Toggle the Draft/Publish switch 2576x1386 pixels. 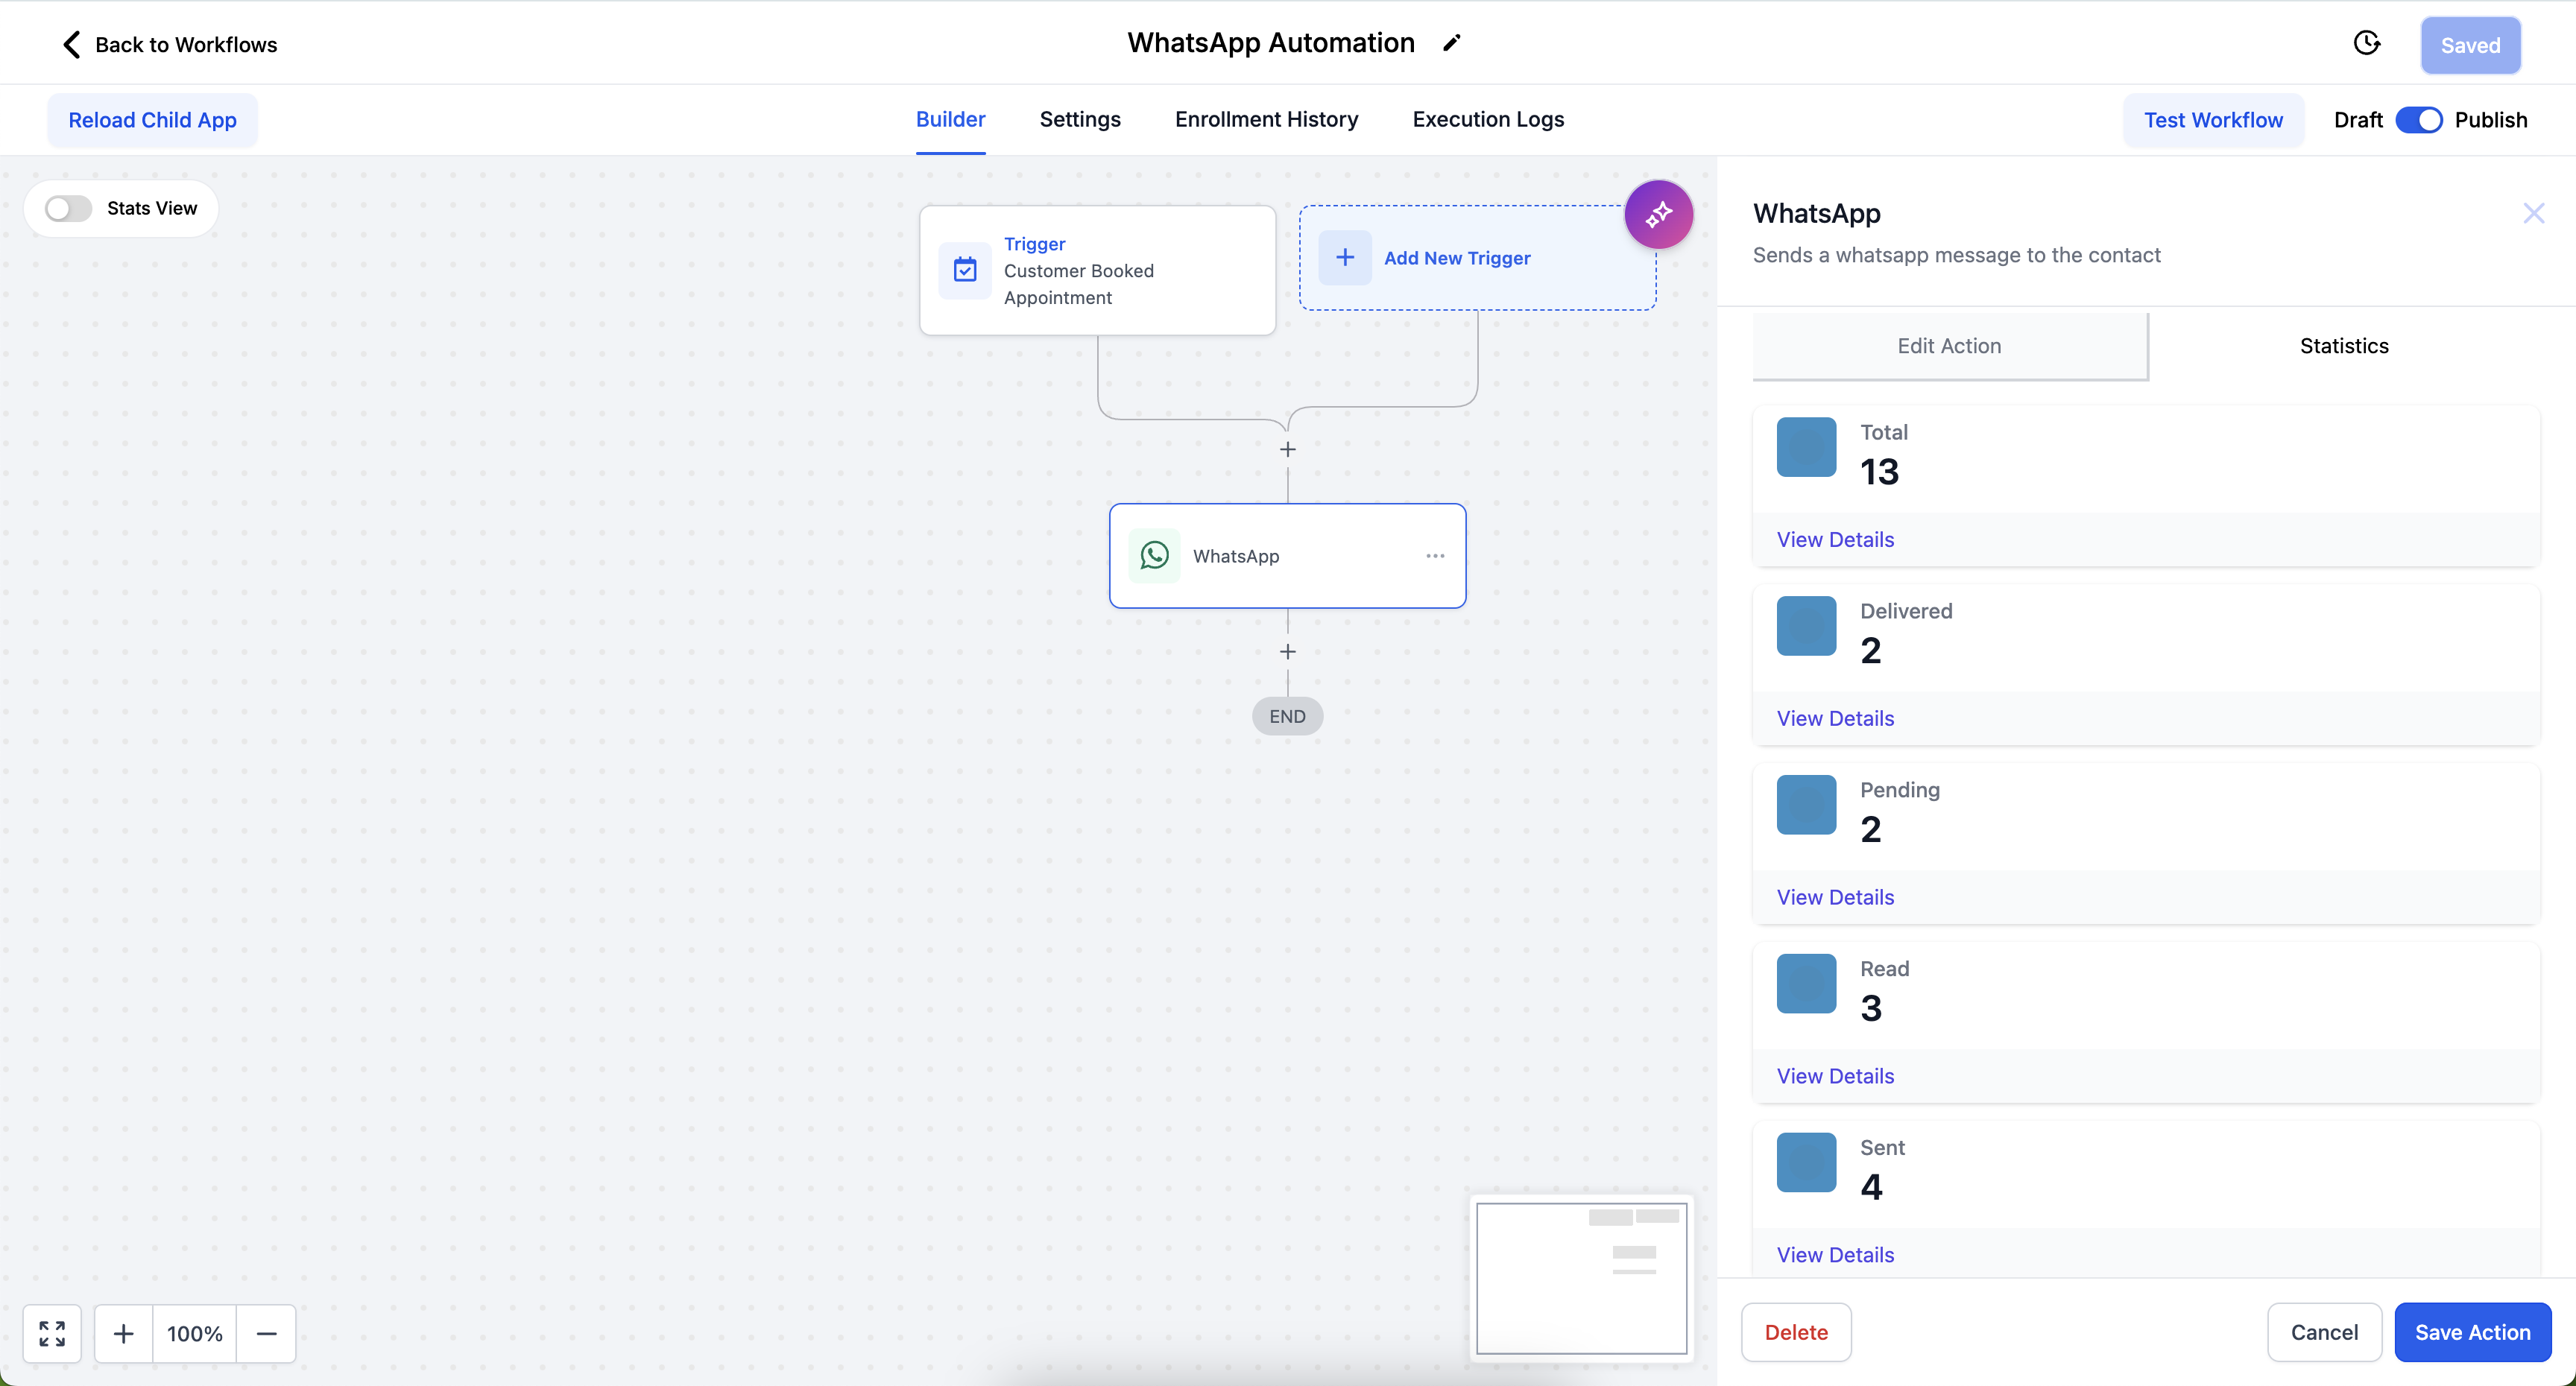(2418, 120)
